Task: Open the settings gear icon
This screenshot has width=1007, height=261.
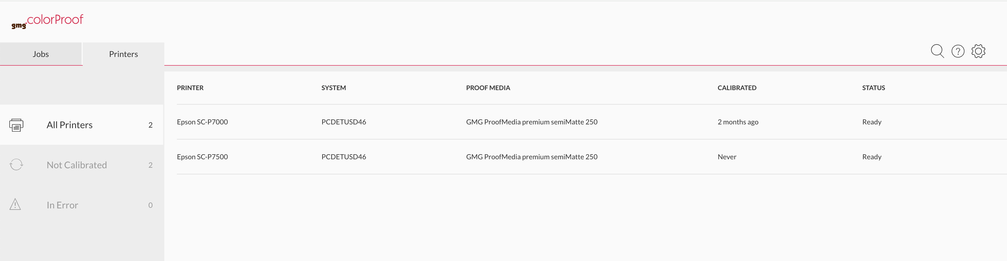Action: tap(978, 51)
